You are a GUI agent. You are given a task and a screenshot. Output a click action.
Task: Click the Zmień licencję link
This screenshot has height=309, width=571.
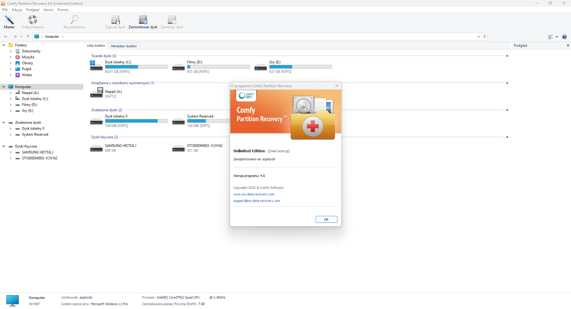click(279, 151)
